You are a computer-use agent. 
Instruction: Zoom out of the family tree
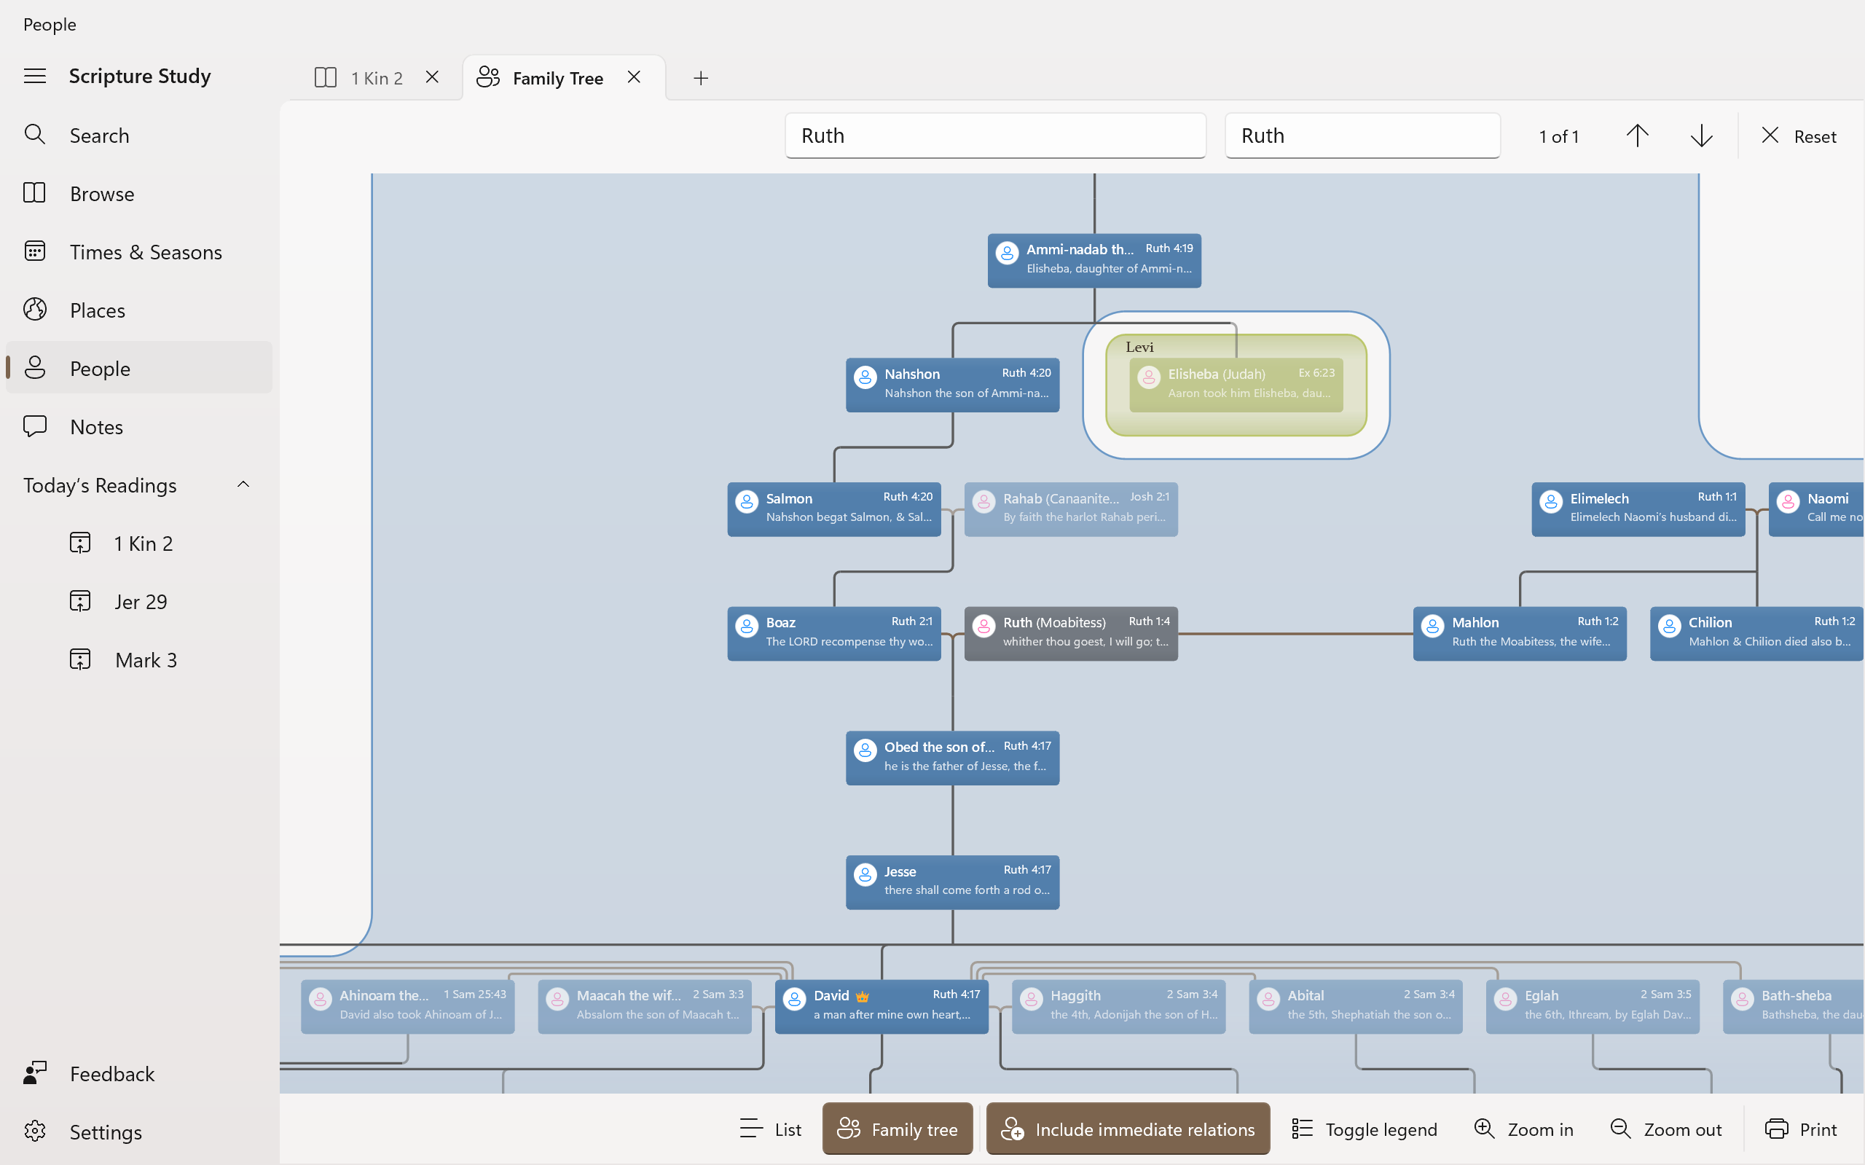pos(1665,1129)
